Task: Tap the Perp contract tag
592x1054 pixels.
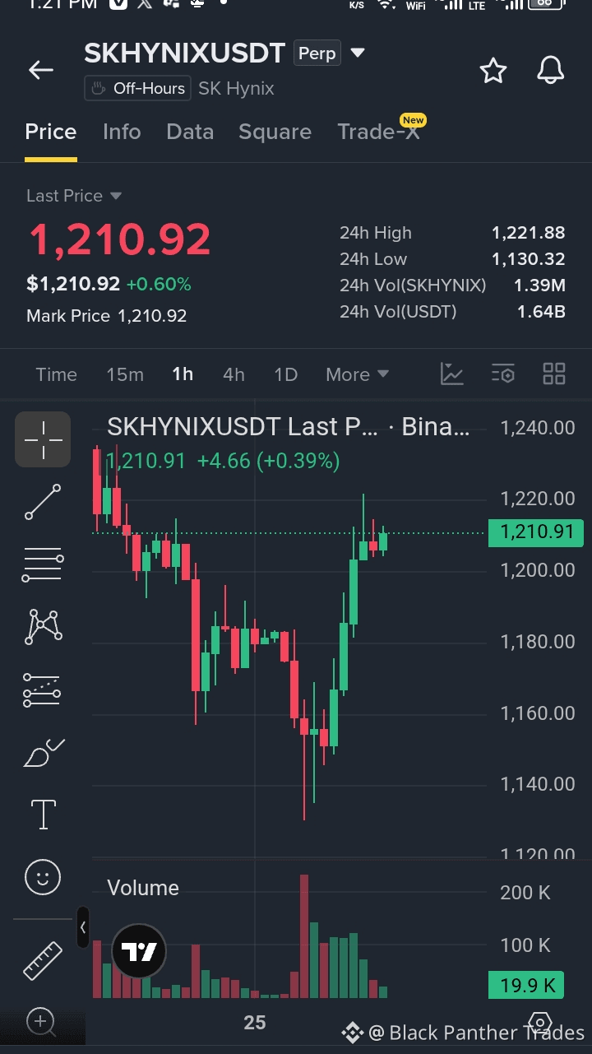Action: 317,53
